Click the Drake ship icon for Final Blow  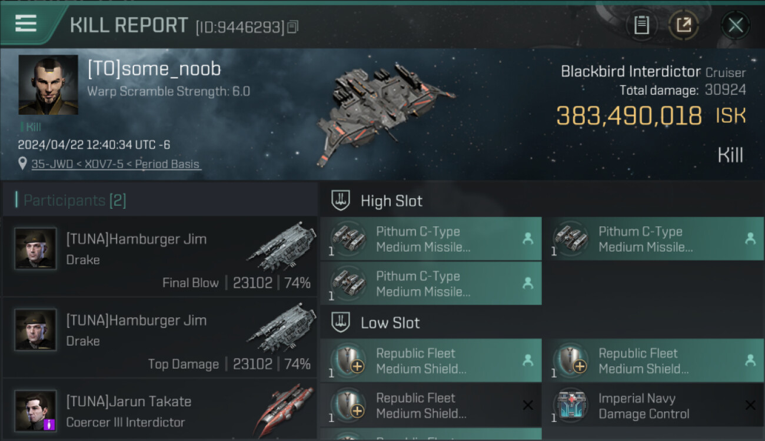pyautogui.click(x=282, y=247)
